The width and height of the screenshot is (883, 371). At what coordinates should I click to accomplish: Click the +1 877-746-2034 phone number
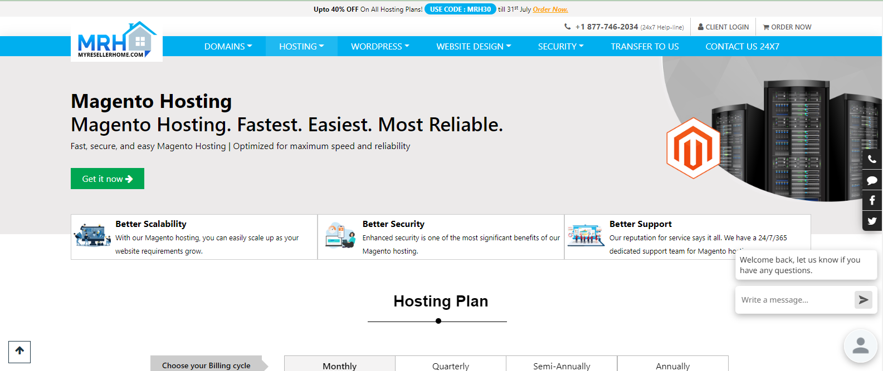(607, 27)
